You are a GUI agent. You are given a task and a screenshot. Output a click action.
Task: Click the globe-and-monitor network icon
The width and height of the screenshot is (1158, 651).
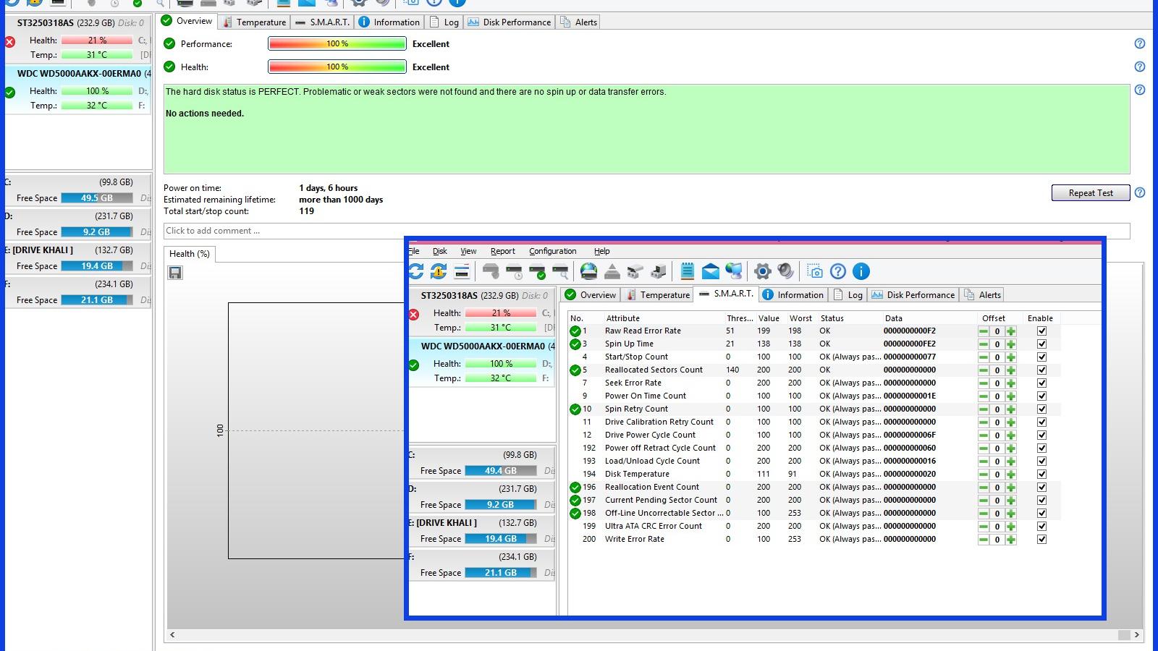pos(734,271)
